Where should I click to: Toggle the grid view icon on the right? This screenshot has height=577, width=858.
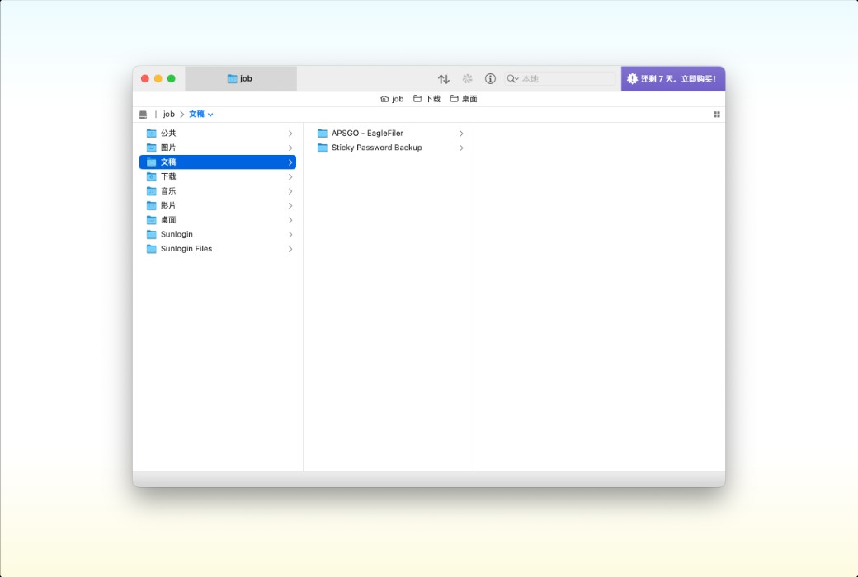(x=716, y=114)
